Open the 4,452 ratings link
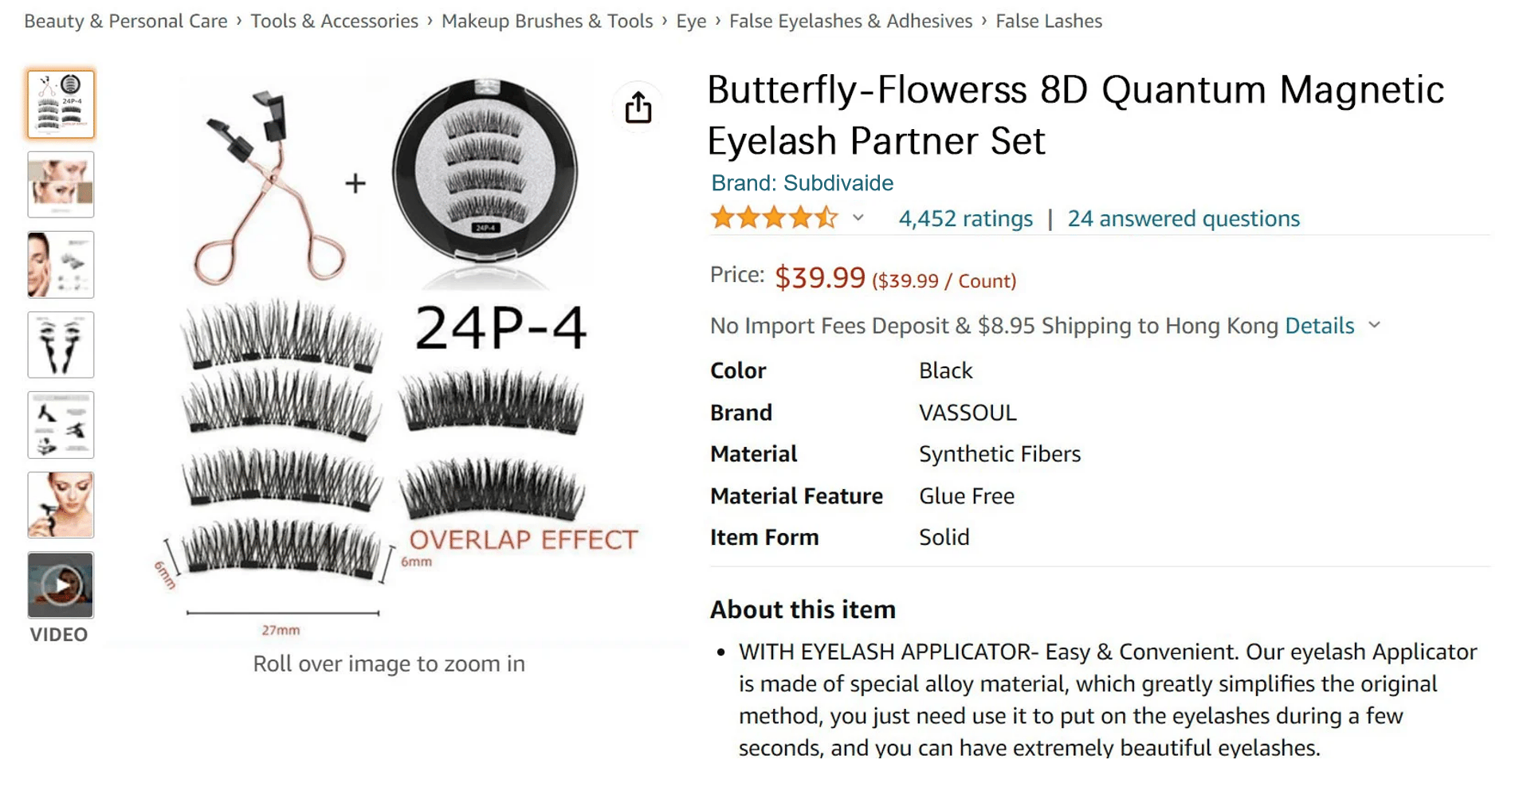The height and width of the screenshot is (791, 1527). point(965,218)
